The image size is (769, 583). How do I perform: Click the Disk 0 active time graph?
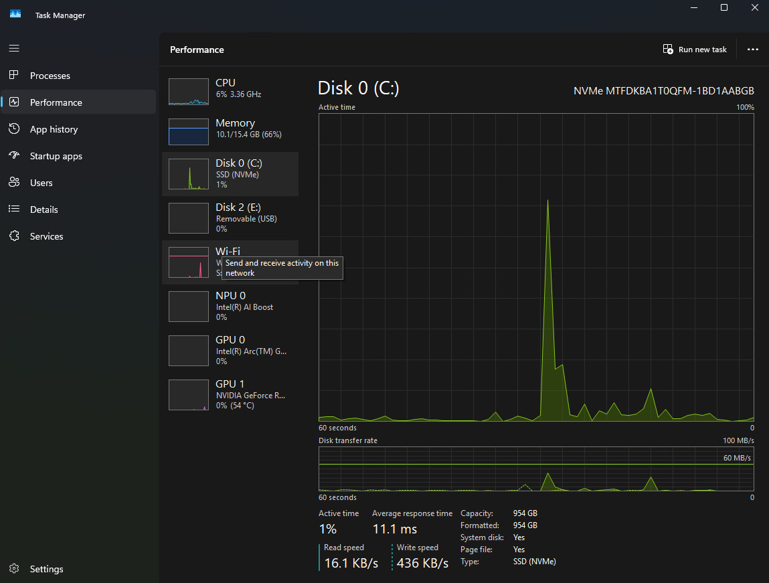tap(536, 267)
